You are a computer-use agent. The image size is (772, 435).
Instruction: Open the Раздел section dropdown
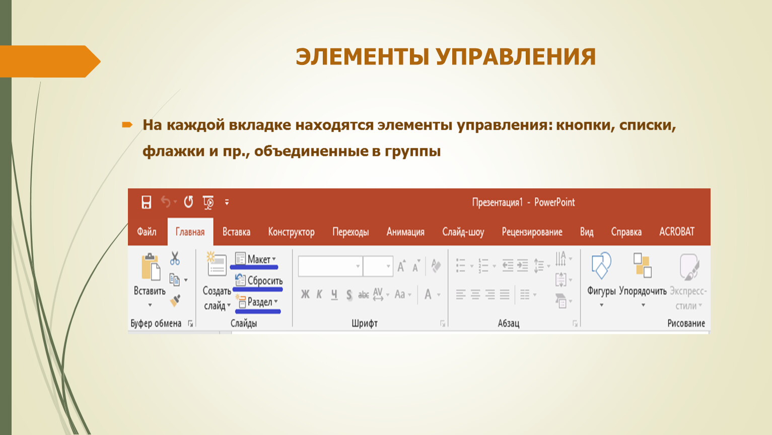[258, 302]
